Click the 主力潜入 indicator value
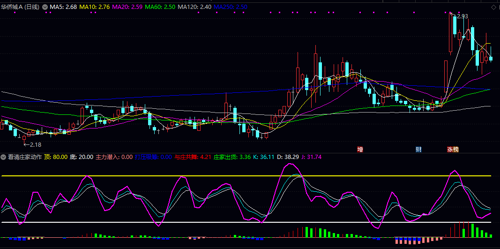 (114, 157)
